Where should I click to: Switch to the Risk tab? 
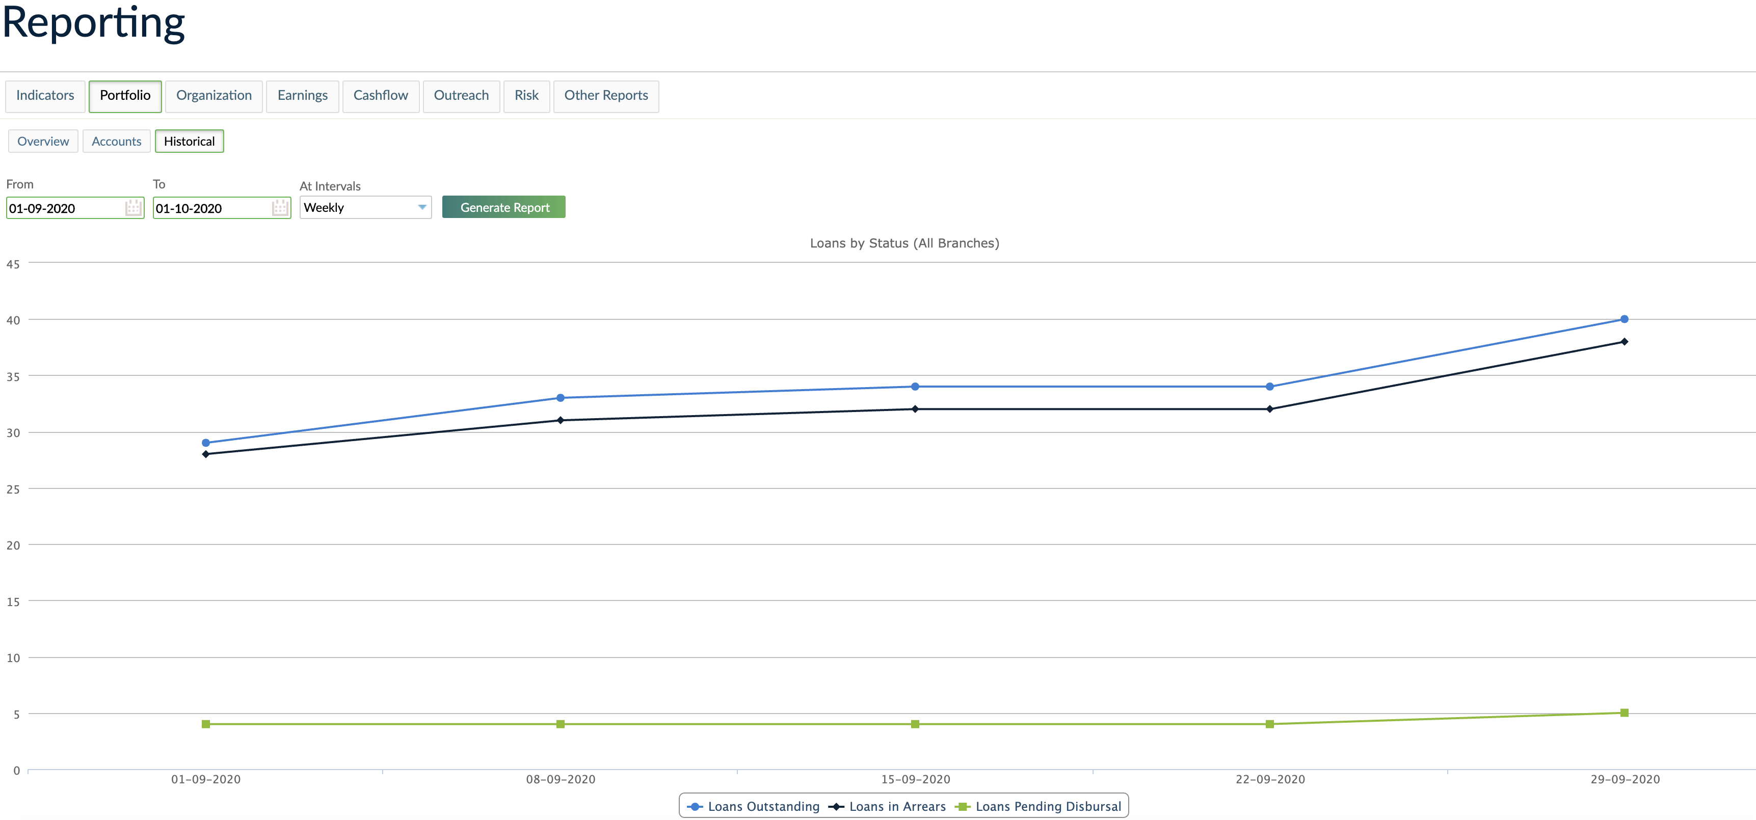pos(526,95)
